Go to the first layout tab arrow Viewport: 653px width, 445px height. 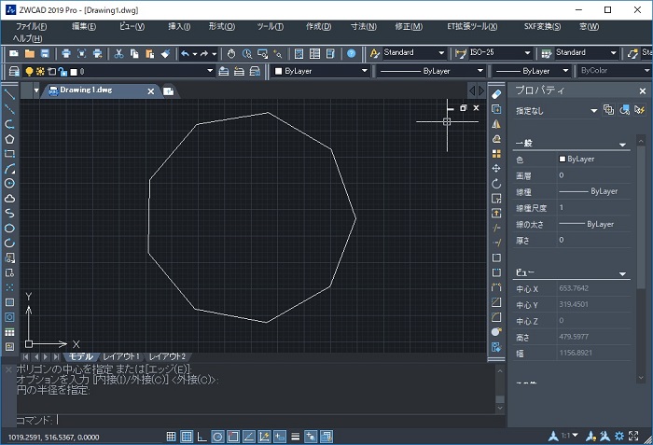tap(26, 356)
